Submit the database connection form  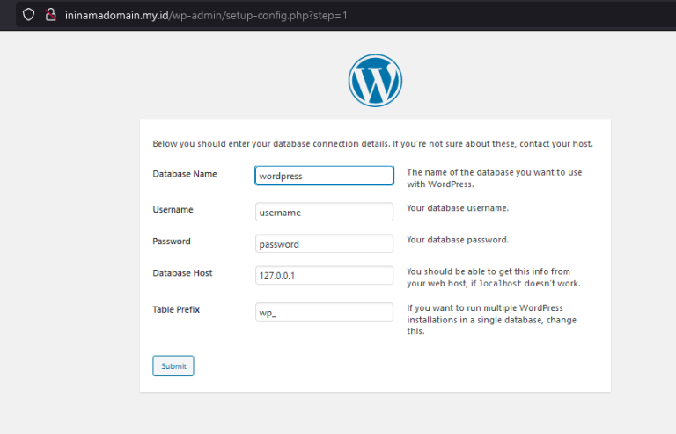click(173, 366)
